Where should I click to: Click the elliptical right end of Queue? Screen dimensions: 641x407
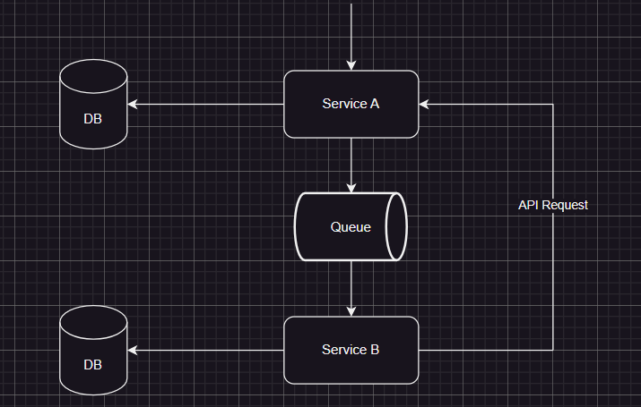[396, 227]
